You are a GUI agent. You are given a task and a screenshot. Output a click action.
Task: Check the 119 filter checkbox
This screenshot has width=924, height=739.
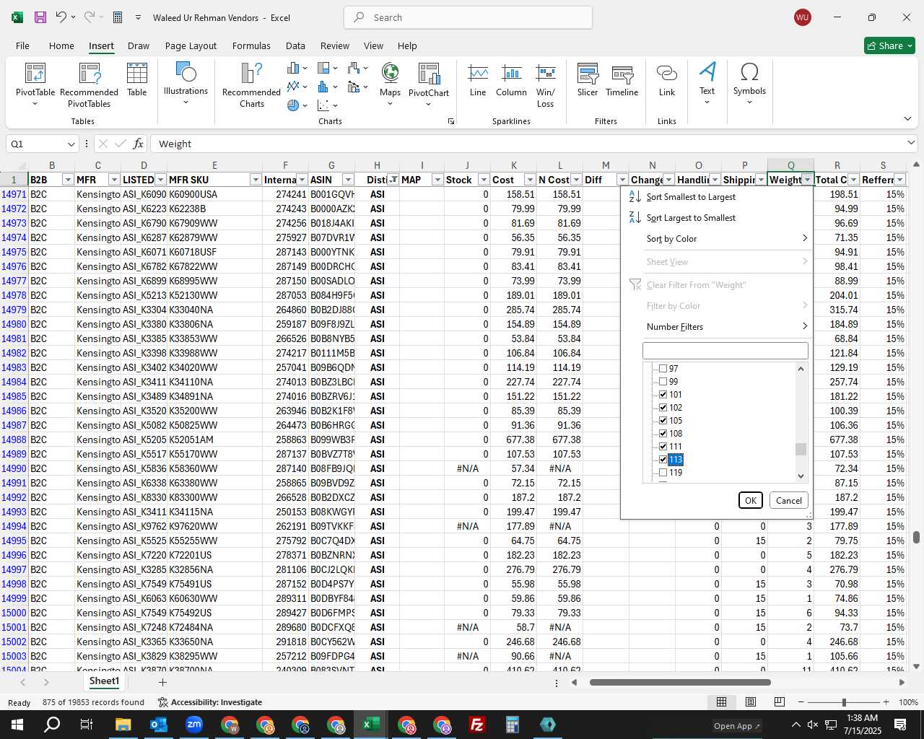point(663,473)
